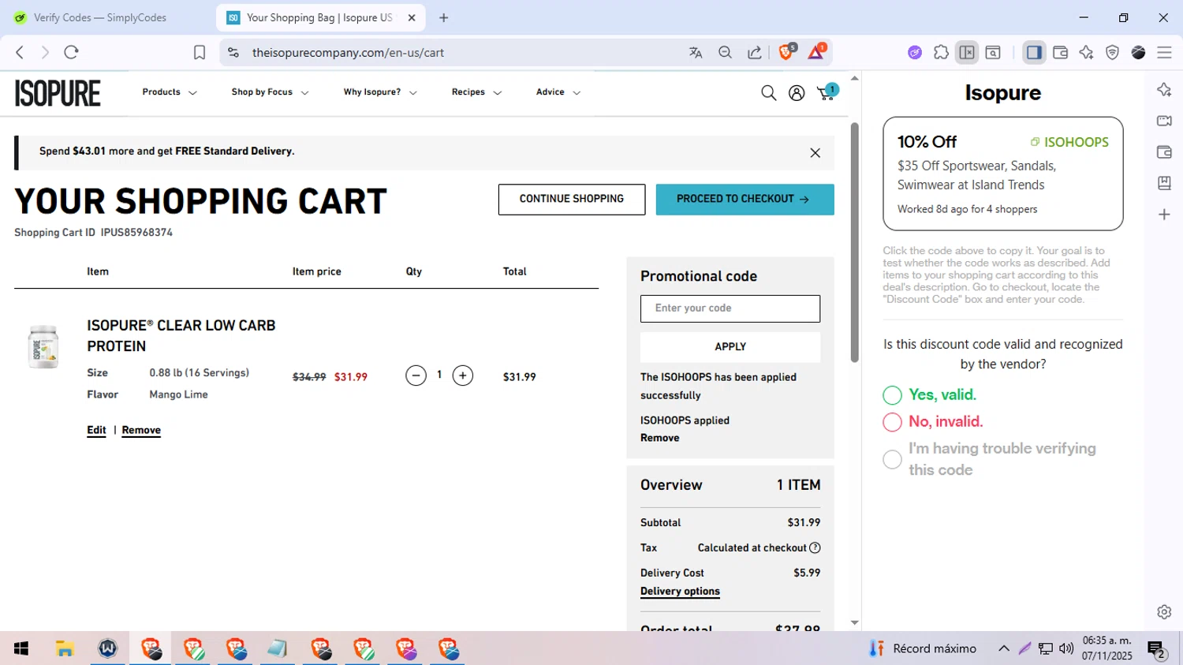This screenshot has width=1183, height=665.
Task: Dismiss the free delivery banner with X
Action: coord(815,153)
